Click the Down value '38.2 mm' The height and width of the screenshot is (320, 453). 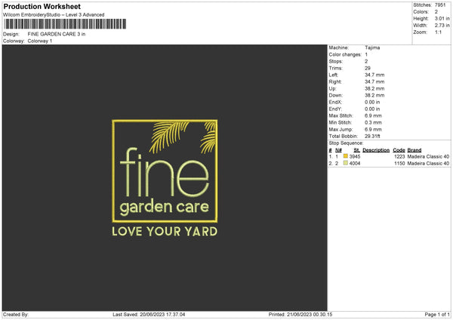point(374,95)
